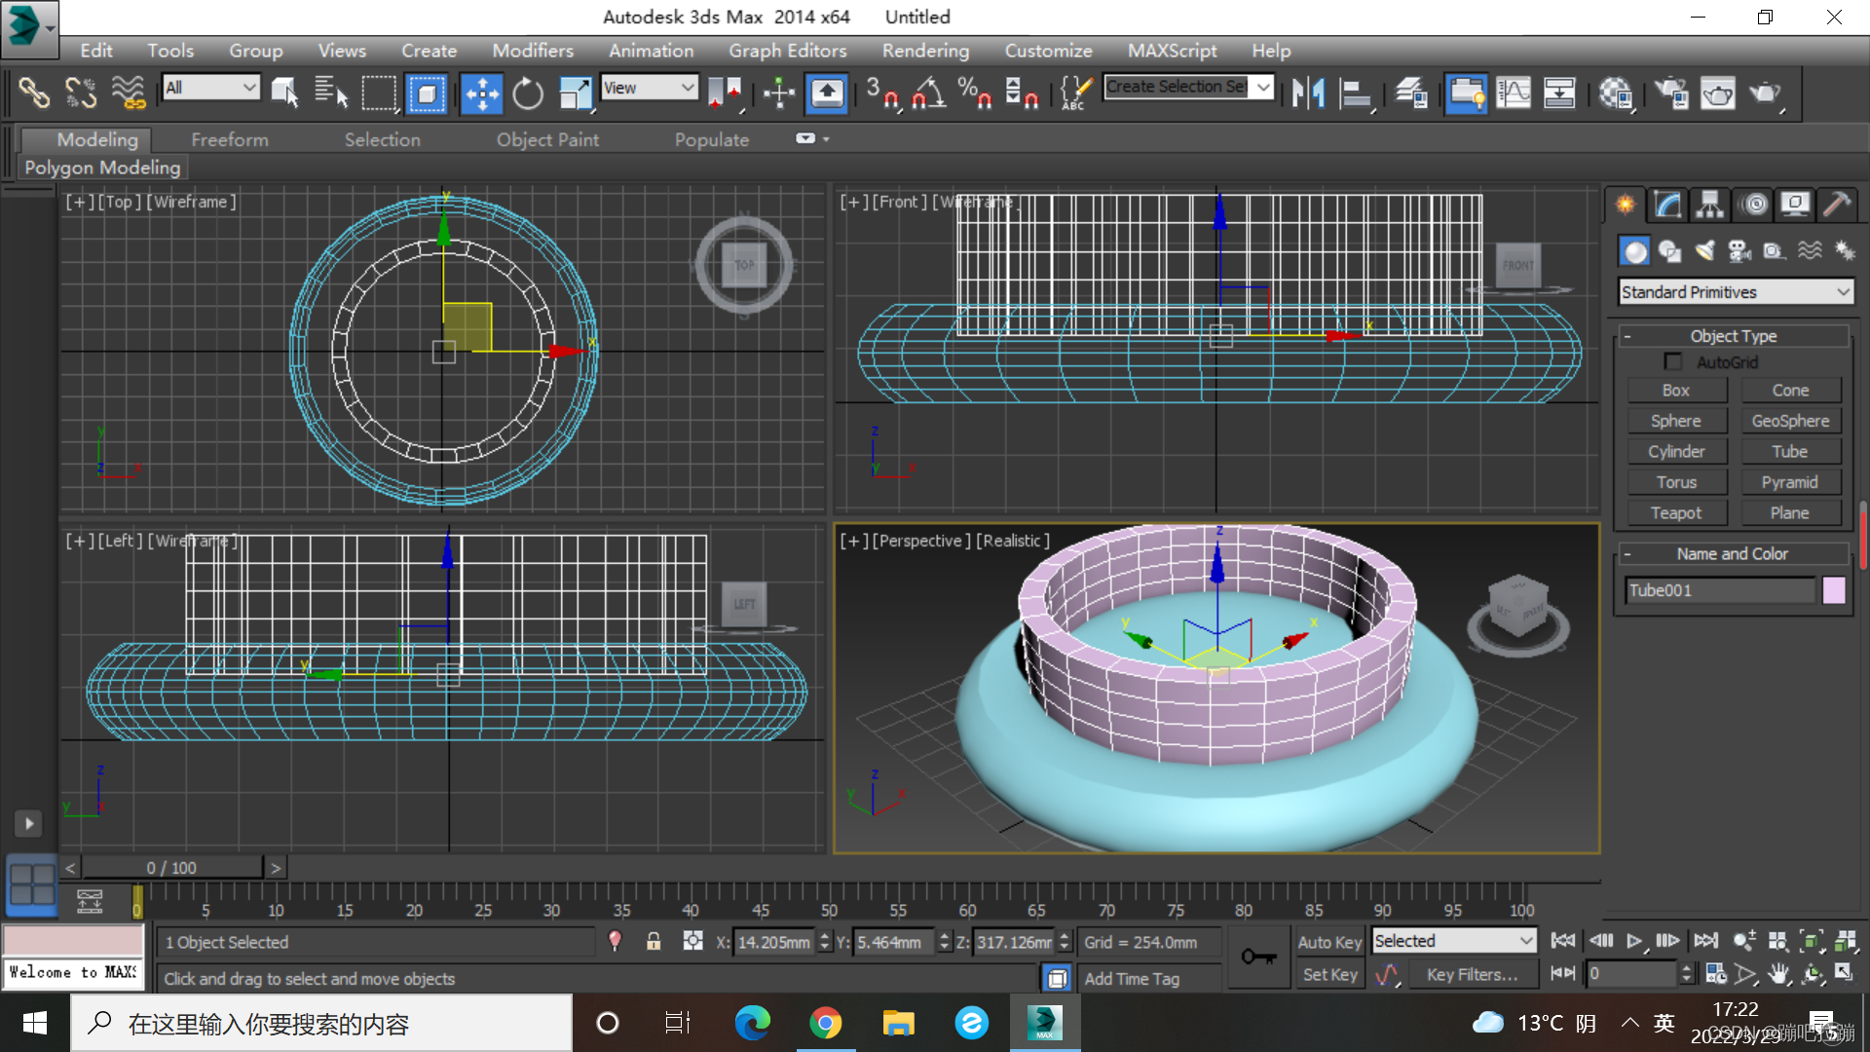Open 3ds Max from Windows taskbar

point(1044,1023)
